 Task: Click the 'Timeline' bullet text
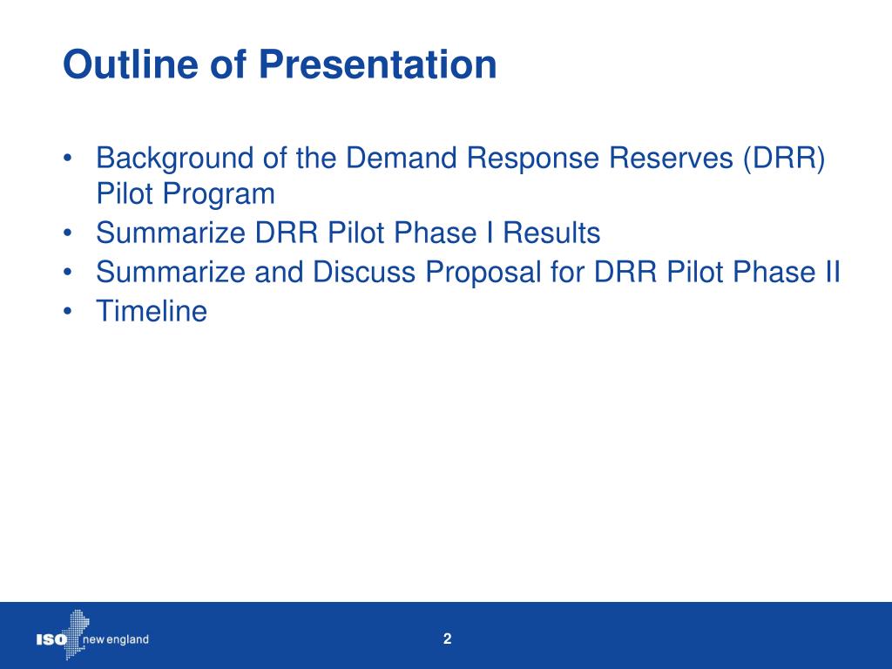point(152,311)
